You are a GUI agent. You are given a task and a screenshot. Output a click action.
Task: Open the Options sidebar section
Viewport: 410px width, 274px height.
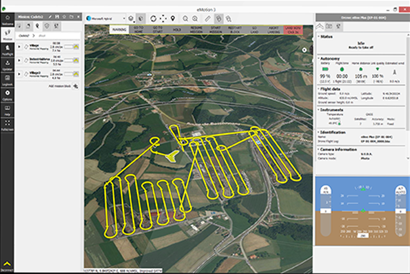click(7, 95)
